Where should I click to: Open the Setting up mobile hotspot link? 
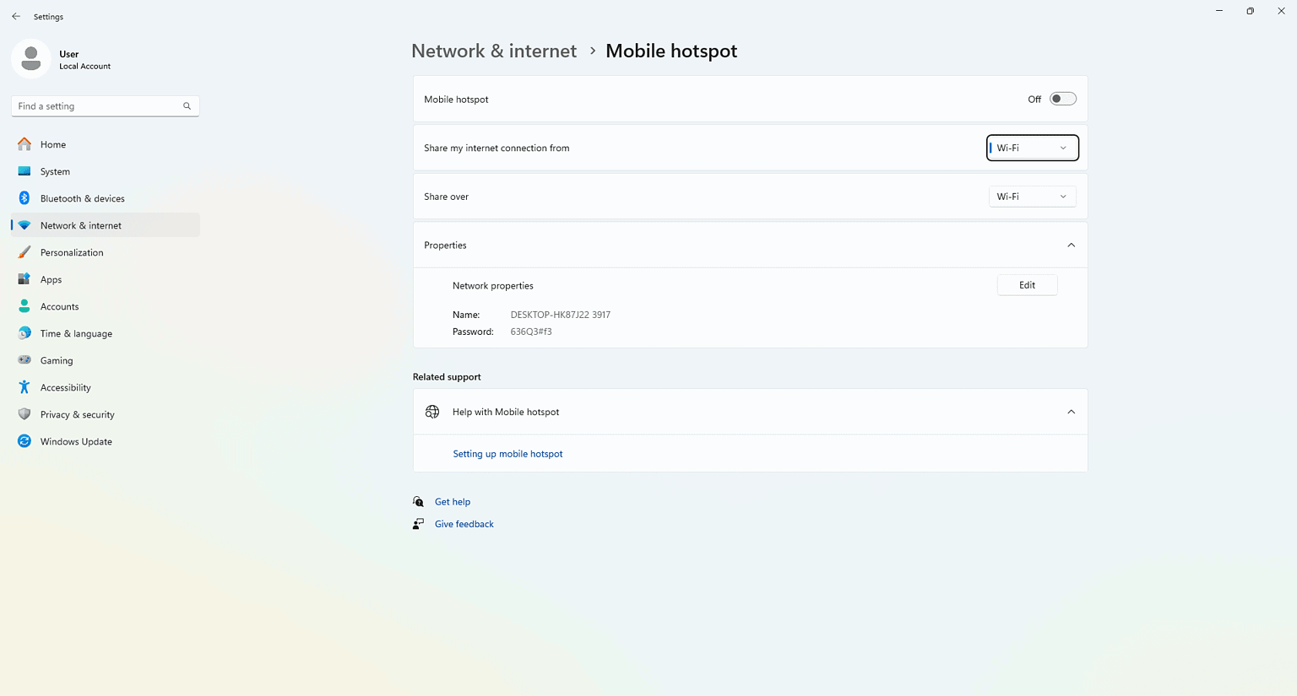pos(507,453)
